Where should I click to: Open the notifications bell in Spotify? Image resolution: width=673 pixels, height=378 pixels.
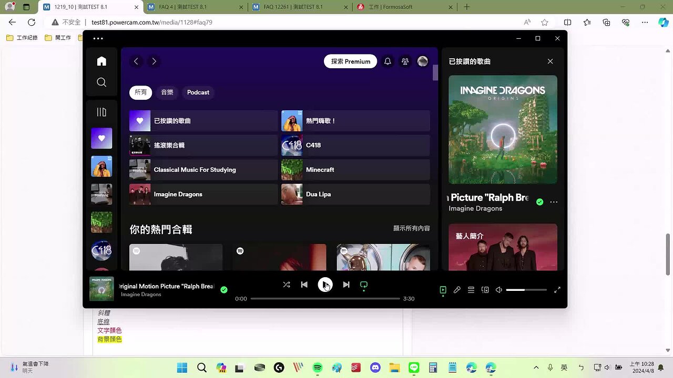tap(388, 61)
